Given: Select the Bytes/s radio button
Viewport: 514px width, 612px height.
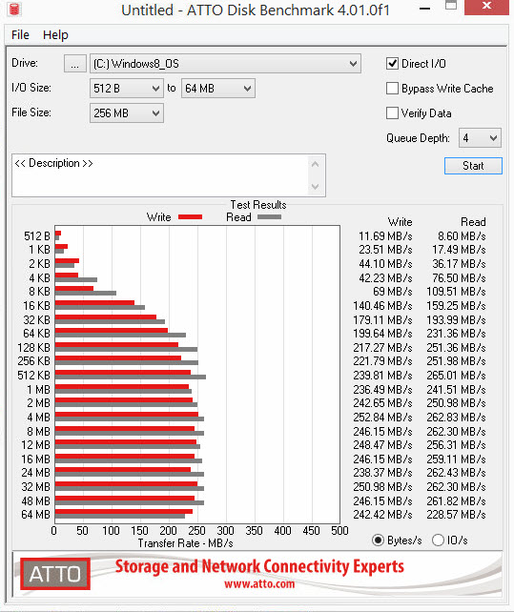Looking at the screenshot, I should click(x=378, y=541).
